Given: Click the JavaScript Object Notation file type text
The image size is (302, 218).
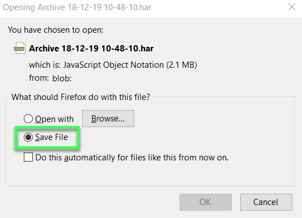Looking at the screenshot, I should click(x=113, y=65).
